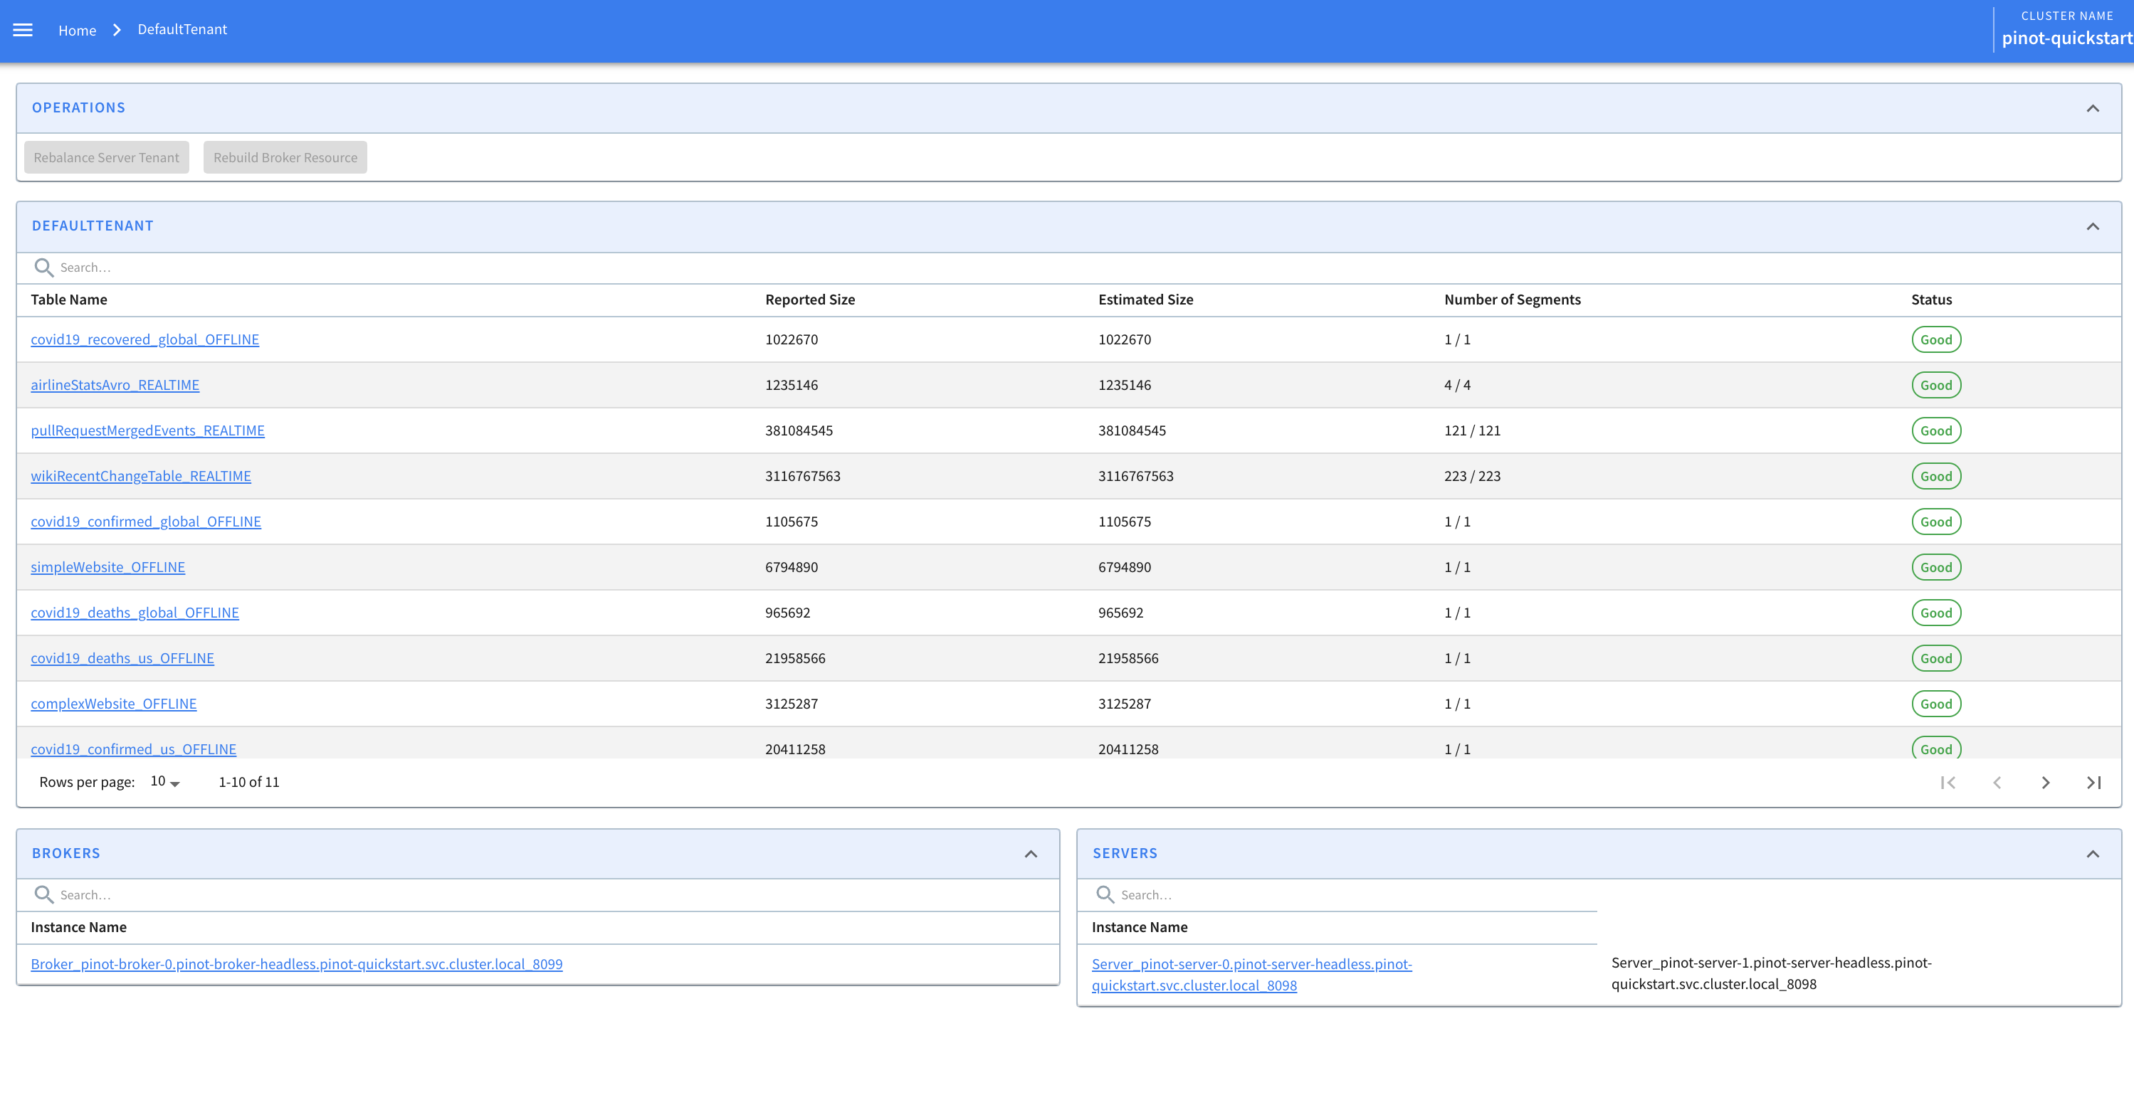
Task: Click search magnifier icon in Servers panel
Action: click(1104, 894)
